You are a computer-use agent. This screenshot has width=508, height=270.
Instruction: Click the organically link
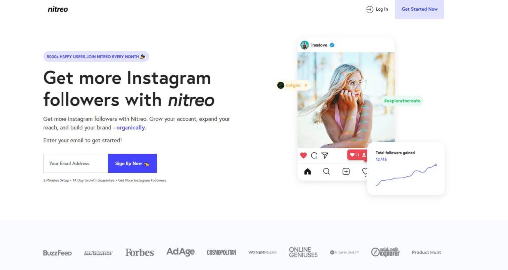tap(130, 128)
